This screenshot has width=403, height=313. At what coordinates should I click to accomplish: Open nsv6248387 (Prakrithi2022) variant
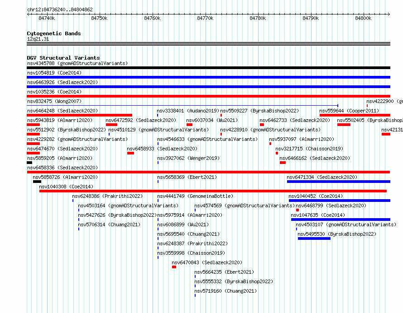click(x=192, y=243)
